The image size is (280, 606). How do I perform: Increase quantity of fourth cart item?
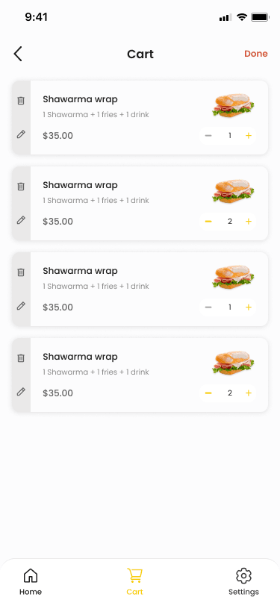(x=249, y=393)
